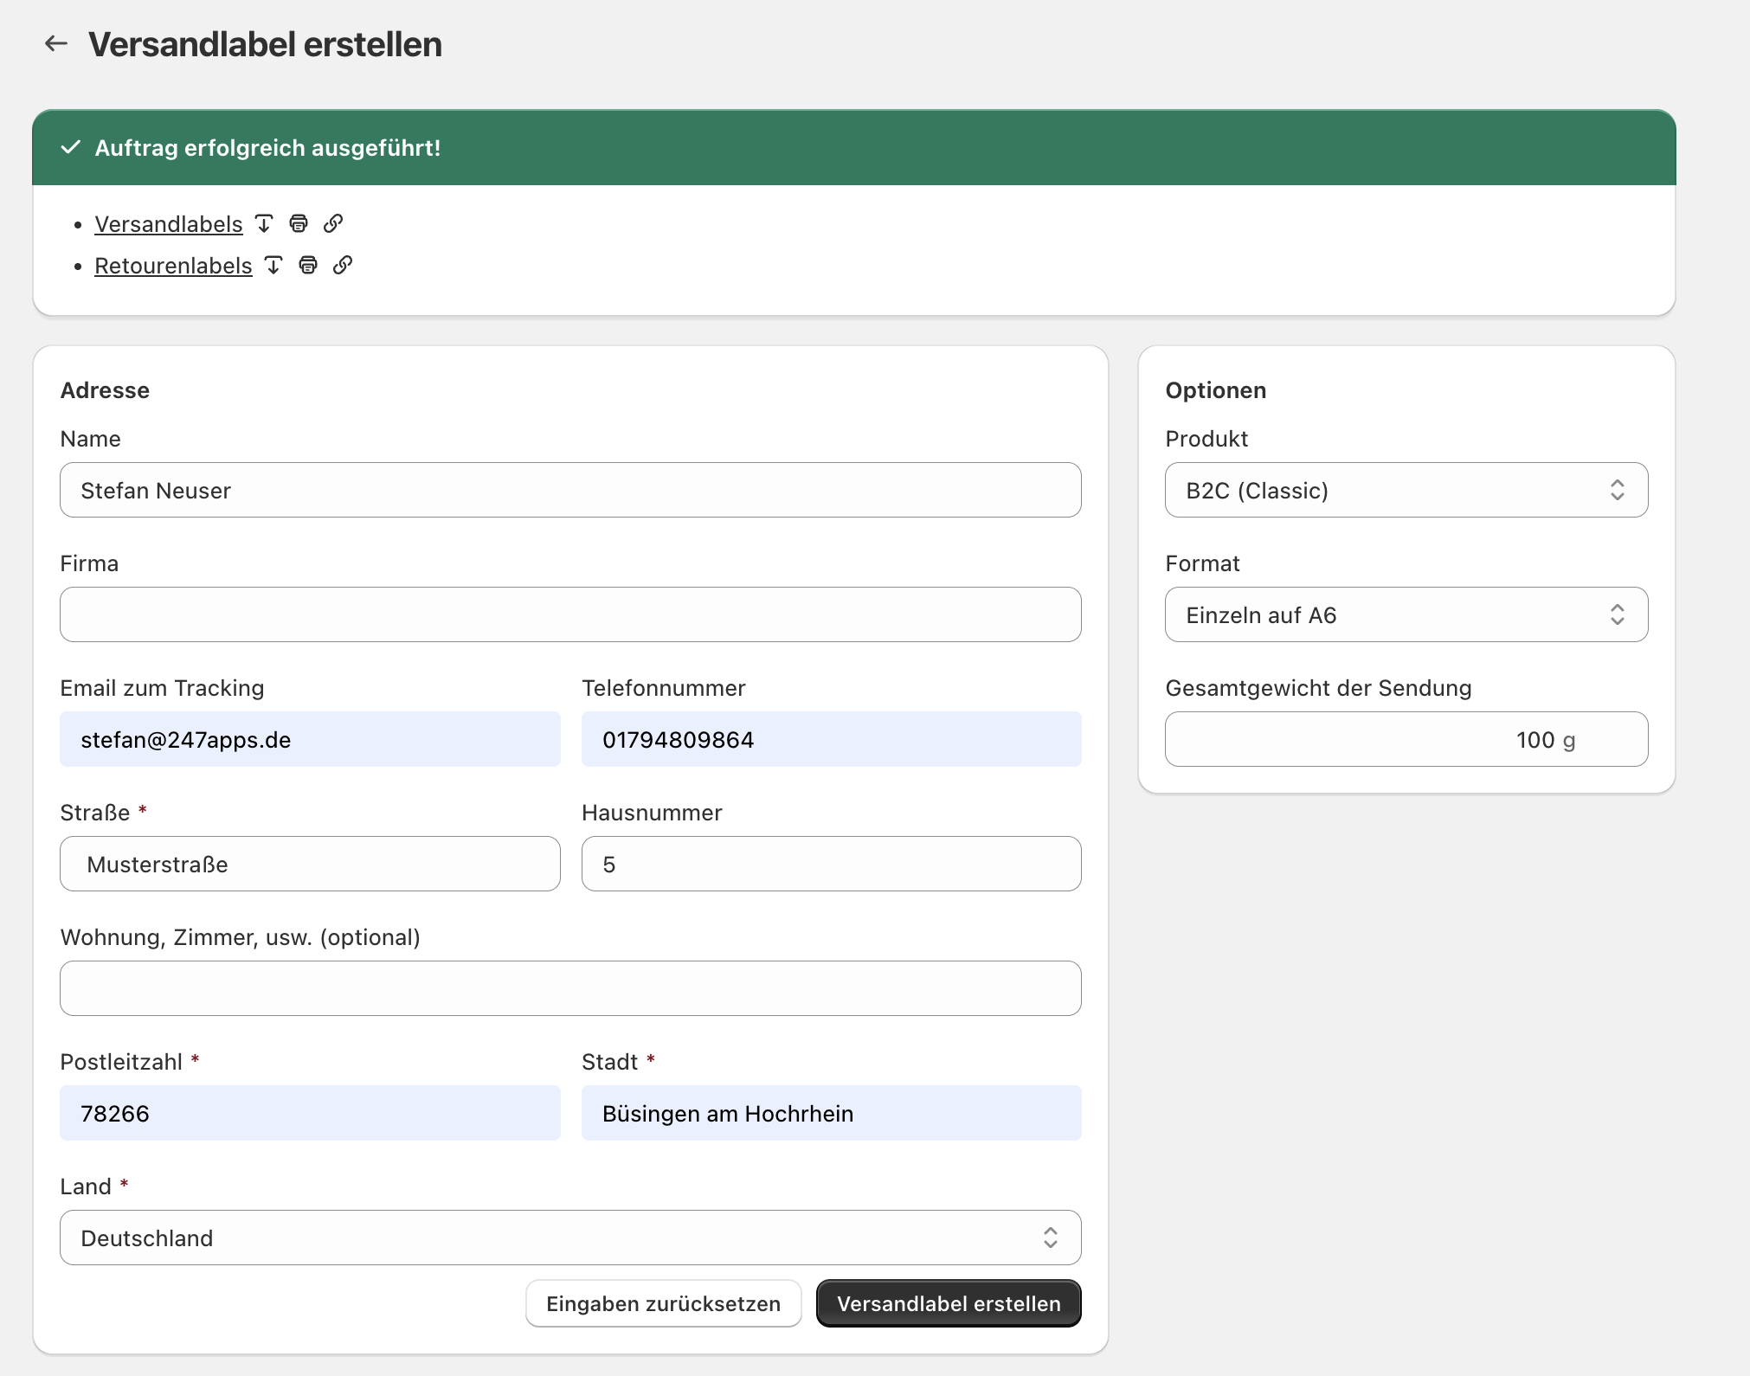This screenshot has width=1750, height=1376.
Task: Open the Versandlabels link
Action: coord(169,224)
